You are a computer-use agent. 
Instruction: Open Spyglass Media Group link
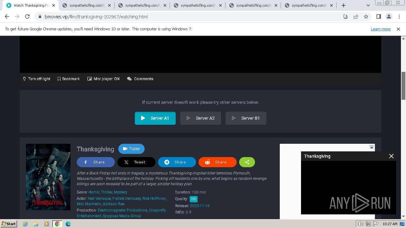(x=122, y=216)
